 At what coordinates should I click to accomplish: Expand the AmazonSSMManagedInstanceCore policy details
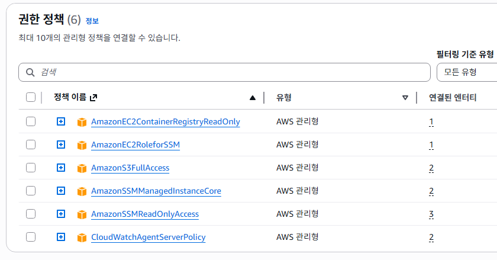[x=61, y=191]
